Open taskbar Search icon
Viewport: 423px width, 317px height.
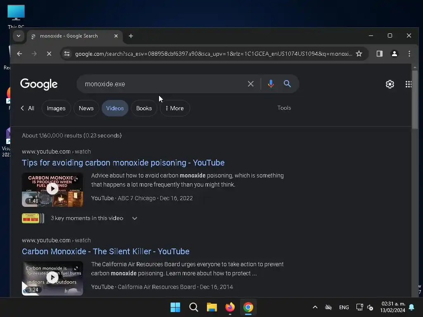(x=194, y=307)
